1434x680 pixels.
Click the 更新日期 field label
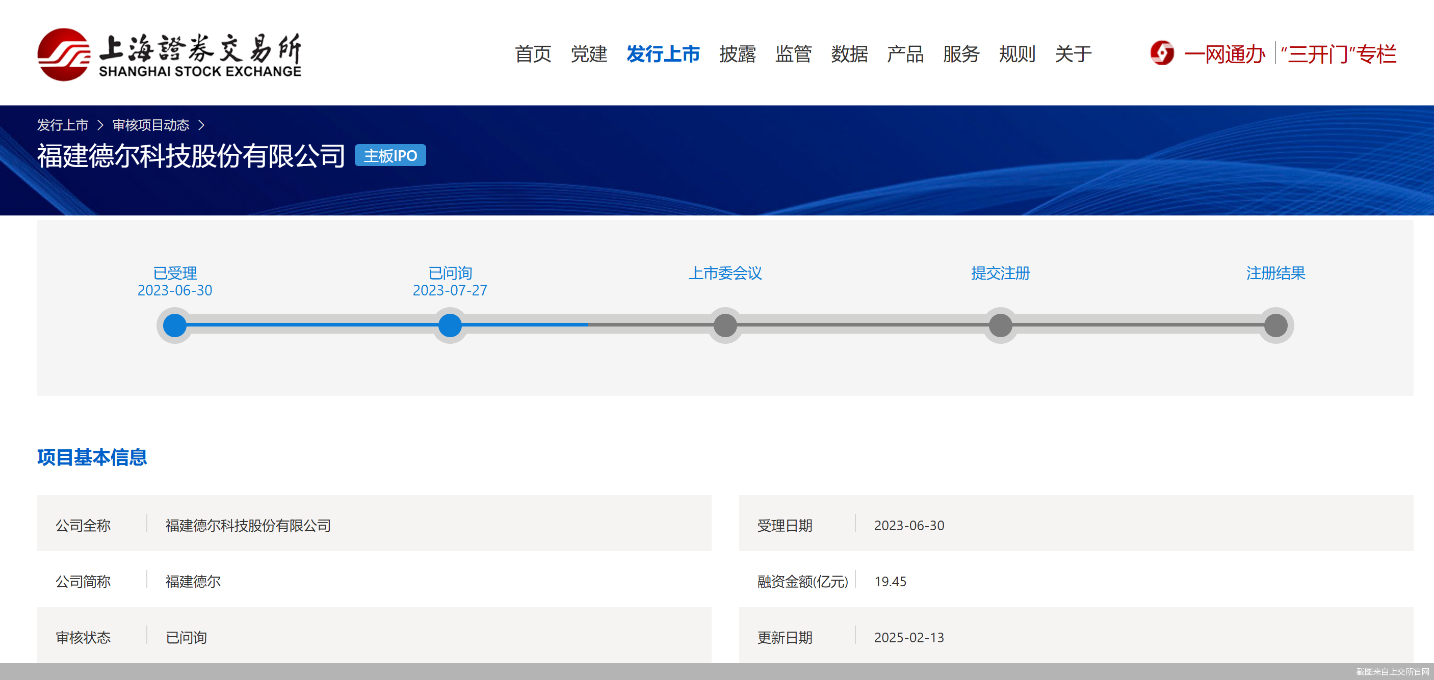(785, 637)
